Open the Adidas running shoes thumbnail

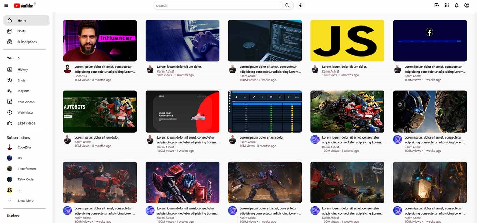coord(182,112)
